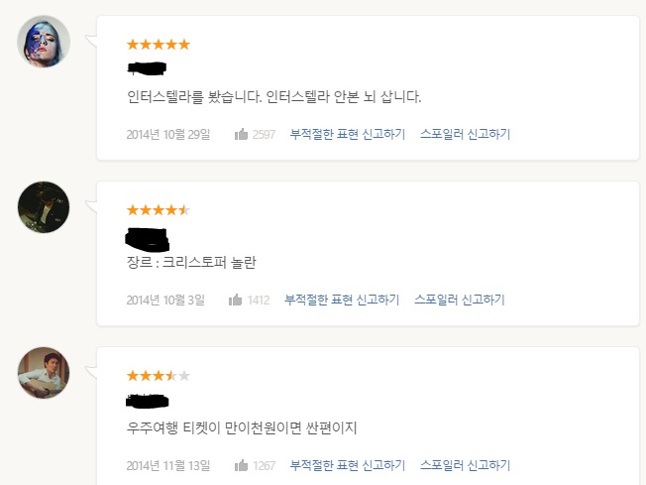This screenshot has width=646, height=485.
Task: Report spoiler on the November 13 review
Action: [x=465, y=465]
